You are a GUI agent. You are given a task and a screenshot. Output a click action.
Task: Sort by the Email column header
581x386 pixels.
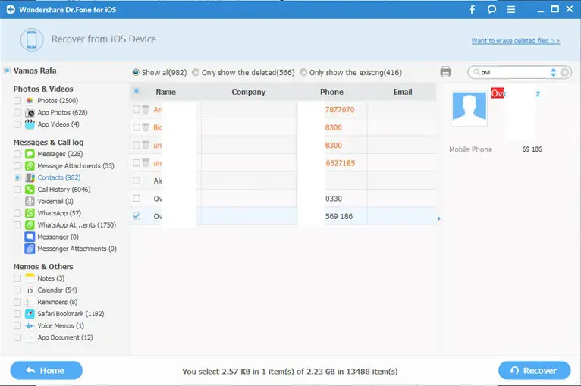pos(403,92)
